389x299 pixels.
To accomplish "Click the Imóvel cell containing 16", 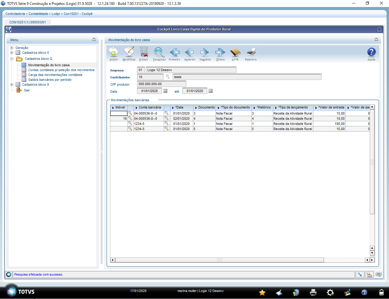I will coord(119,119).
